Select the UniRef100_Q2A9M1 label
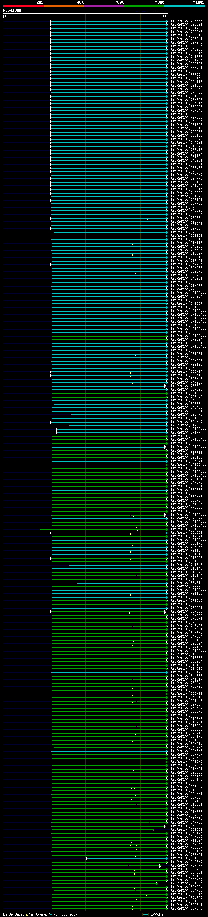This screenshot has width=208, height=917. (186, 42)
